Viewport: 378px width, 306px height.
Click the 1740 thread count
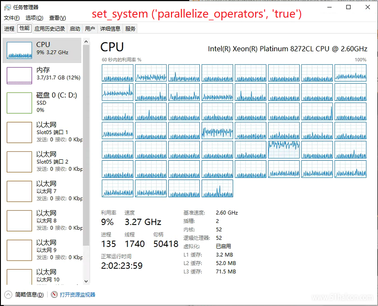pyautogui.click(x=135, y=244)
